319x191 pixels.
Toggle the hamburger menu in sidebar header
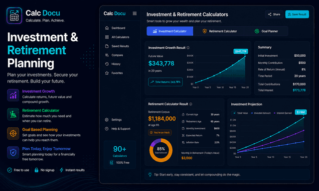(x=135, y=13)
